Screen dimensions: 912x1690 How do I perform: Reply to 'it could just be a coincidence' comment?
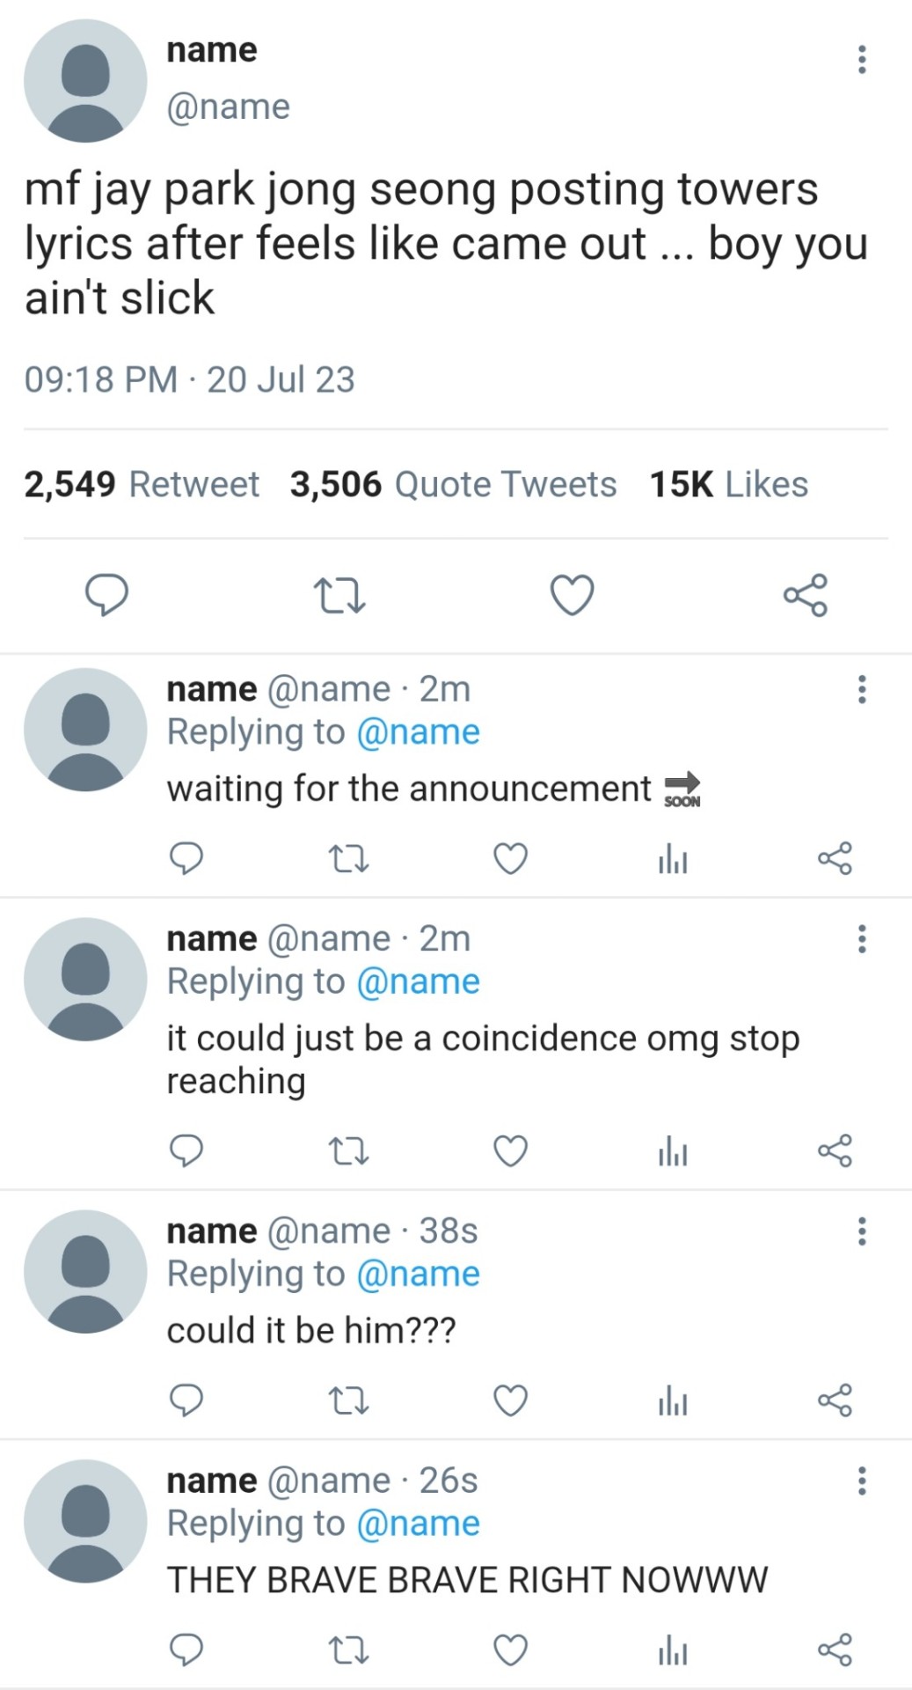point(186,1150)
